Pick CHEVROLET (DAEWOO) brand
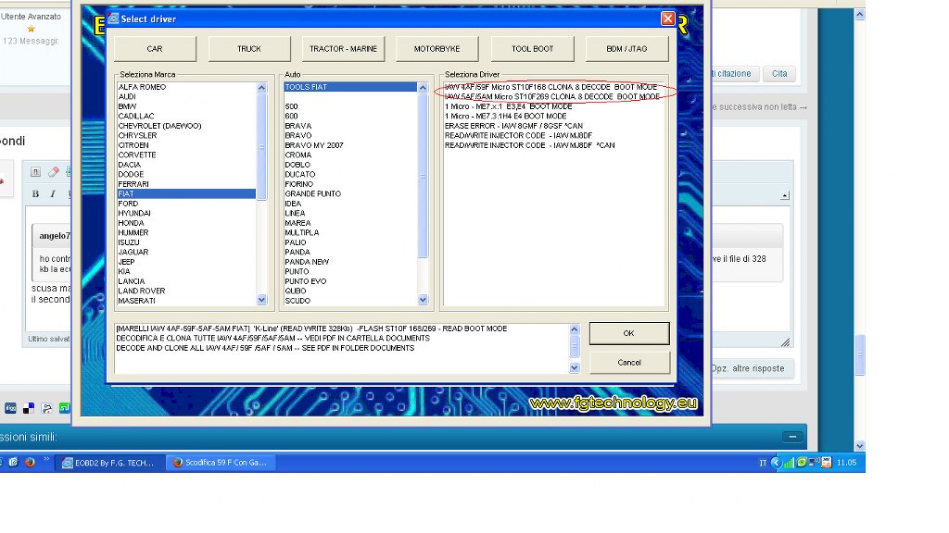949x533 pixels. 159,126
